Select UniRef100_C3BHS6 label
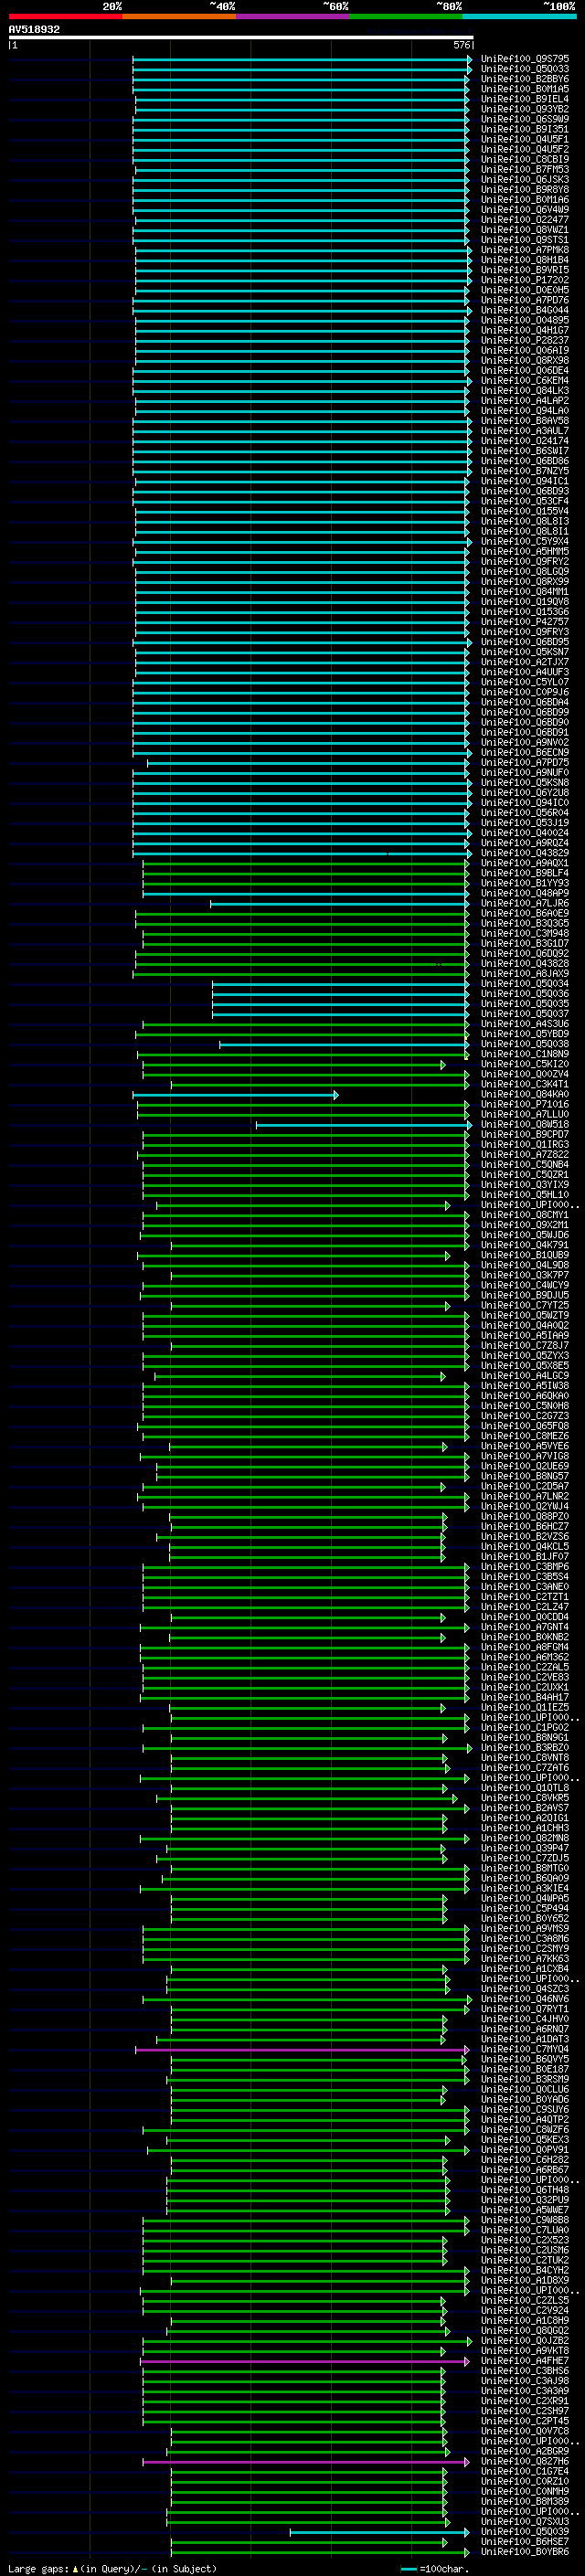 (525, 2371)
